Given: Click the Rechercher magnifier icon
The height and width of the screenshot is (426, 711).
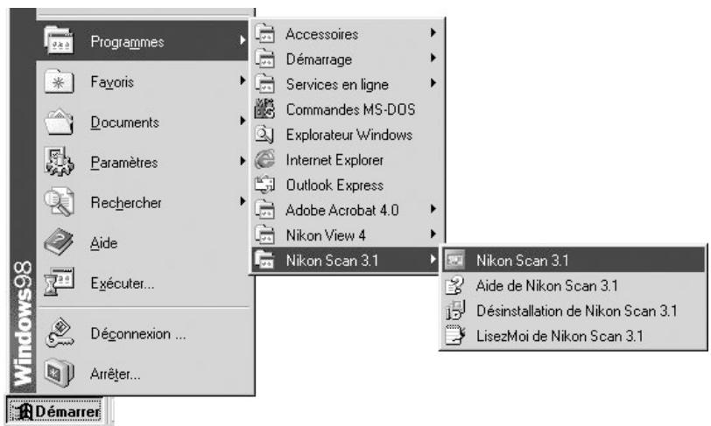Looking at the screenshot, I should pos(59,202).
